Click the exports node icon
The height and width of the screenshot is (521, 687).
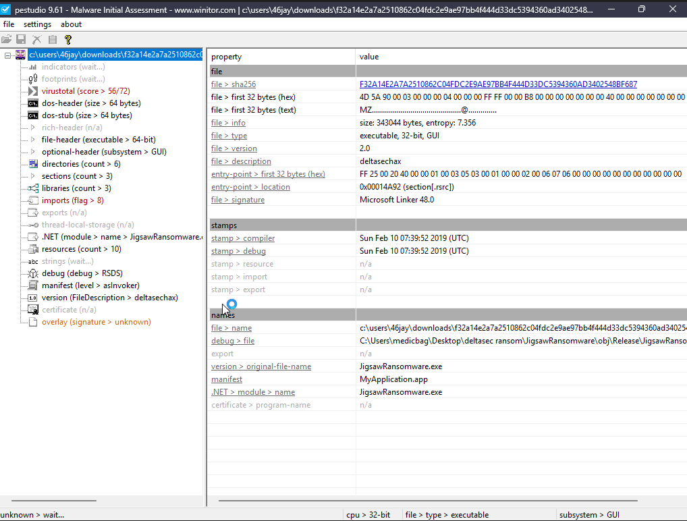coord(33,213)
